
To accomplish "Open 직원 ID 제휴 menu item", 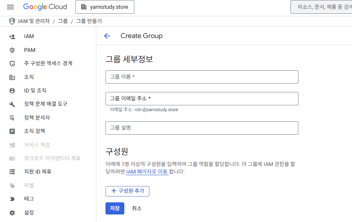I will click(x=38, y=172).
